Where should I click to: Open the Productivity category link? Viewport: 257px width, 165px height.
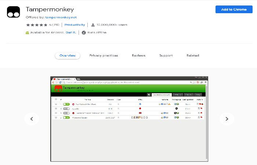tap(75, 25)
